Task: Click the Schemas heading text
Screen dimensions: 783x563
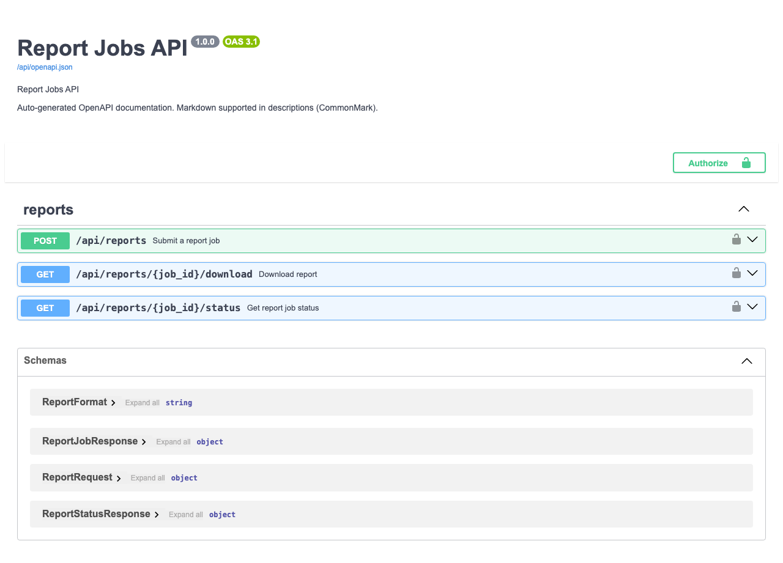Action: point(45,361)
